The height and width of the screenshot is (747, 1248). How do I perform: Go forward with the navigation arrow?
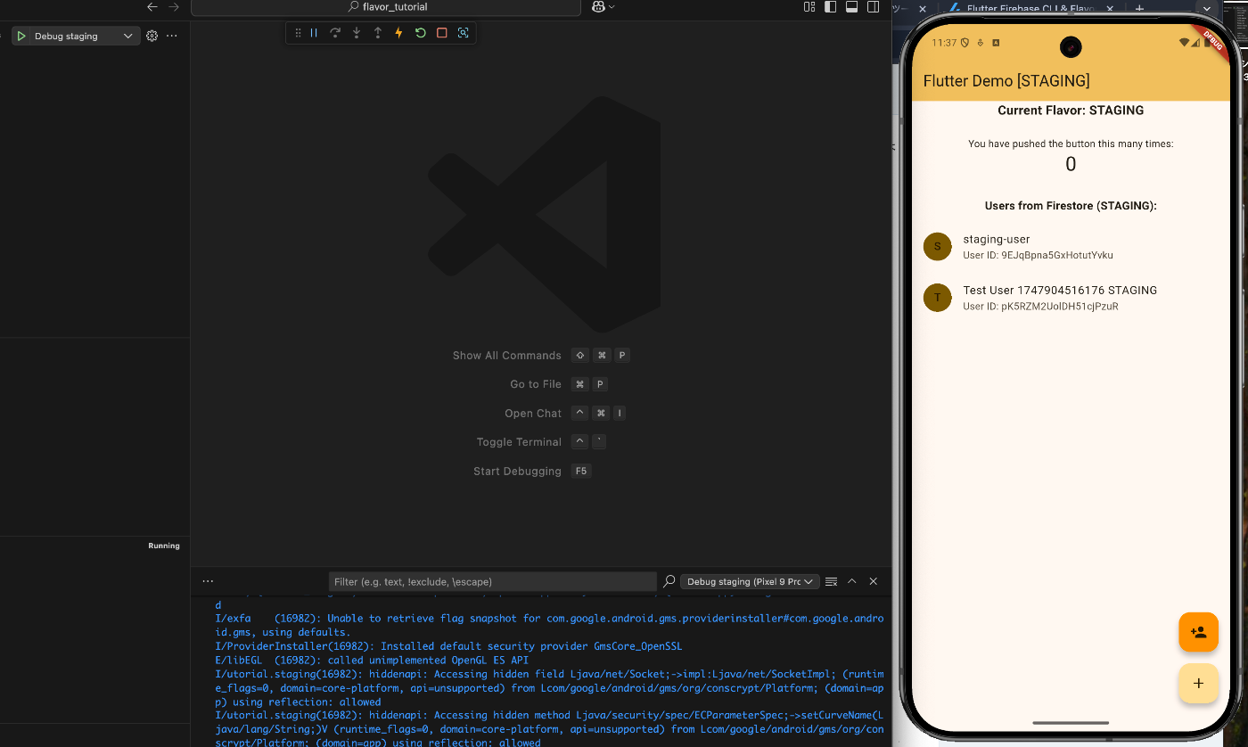click(174, 7)
